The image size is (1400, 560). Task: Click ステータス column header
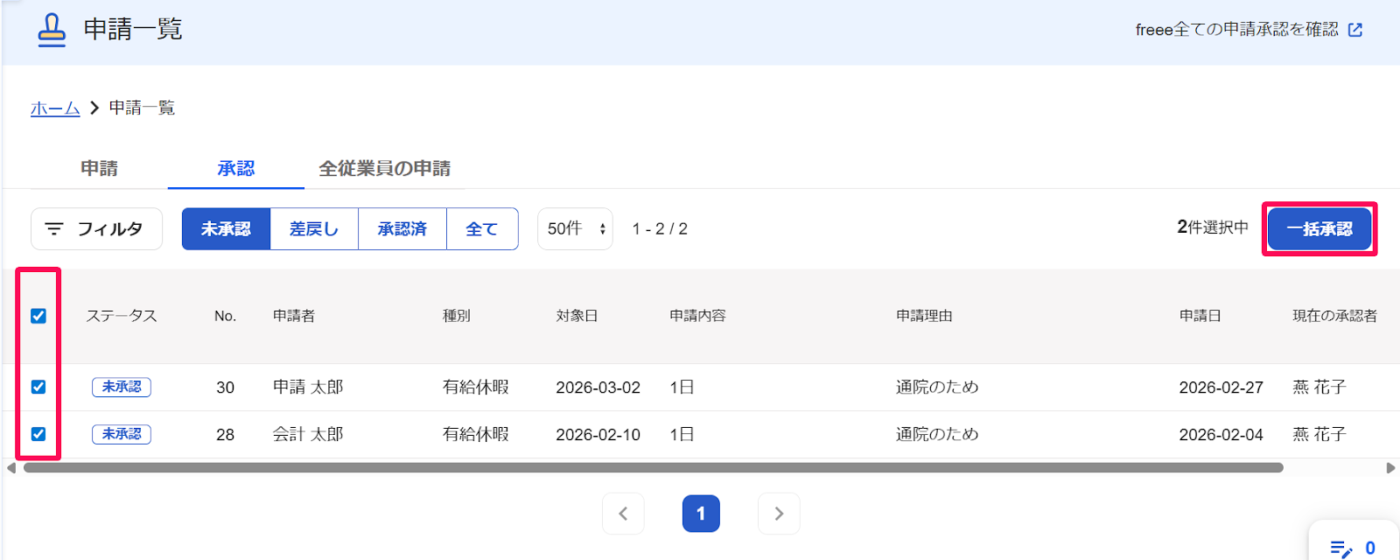coord(122,316)
